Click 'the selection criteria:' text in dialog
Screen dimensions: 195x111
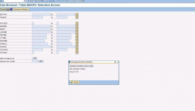(x=77, y=69)
